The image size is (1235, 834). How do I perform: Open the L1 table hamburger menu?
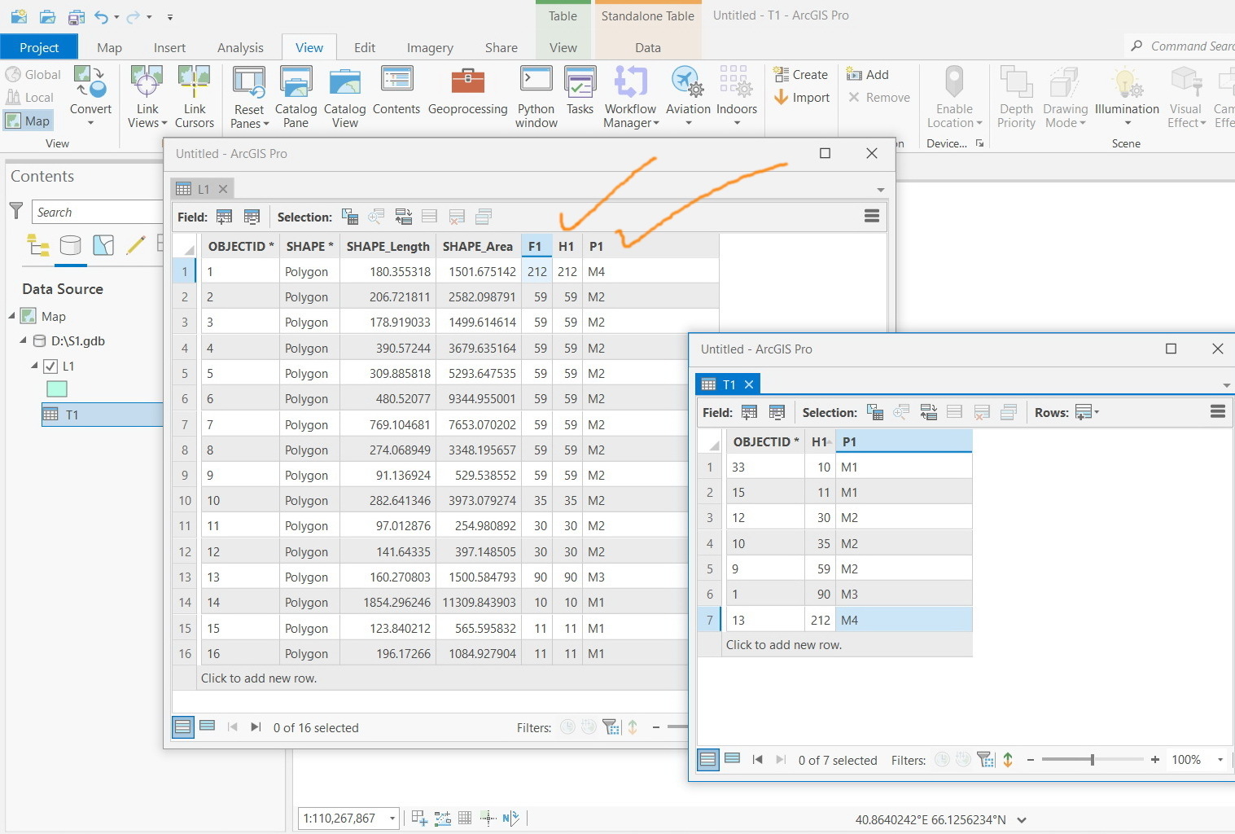[871, 216]
